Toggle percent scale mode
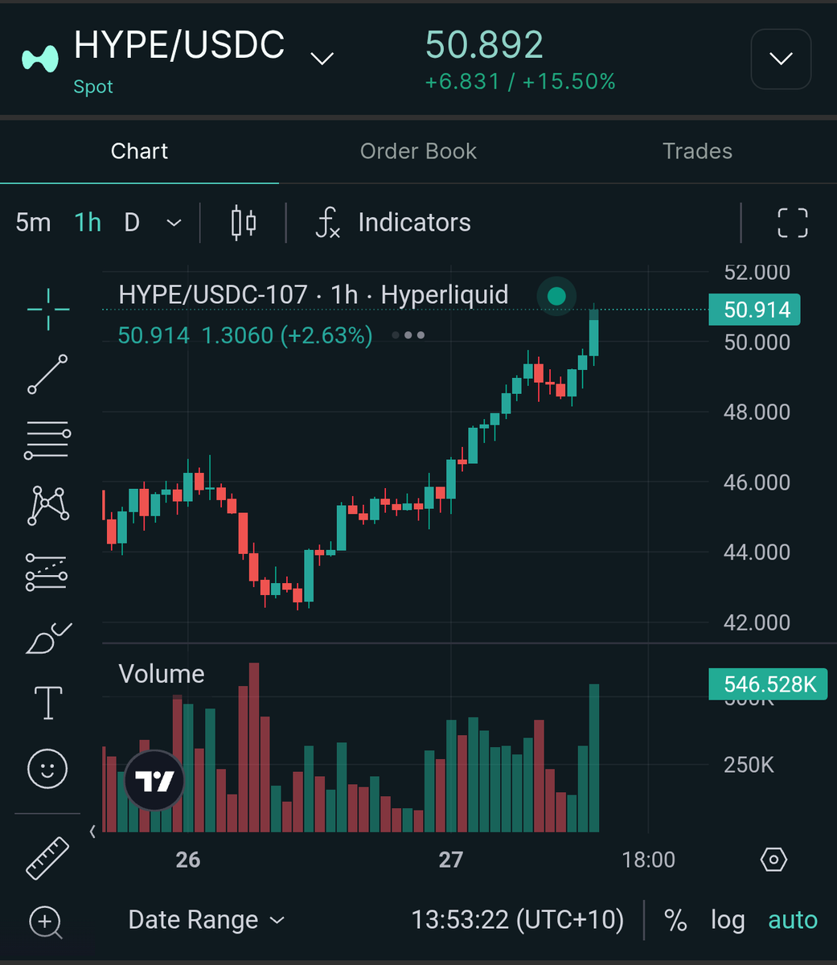 (x=675, y=920)
